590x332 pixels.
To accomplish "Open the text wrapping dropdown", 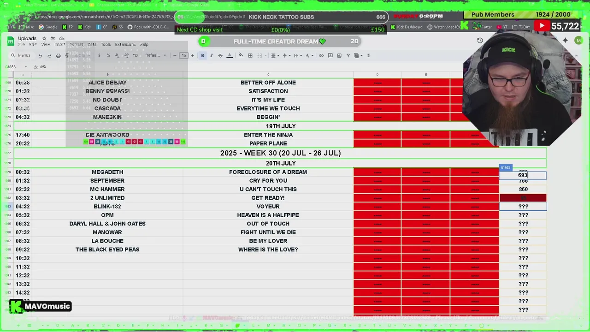I will point(297,56).
